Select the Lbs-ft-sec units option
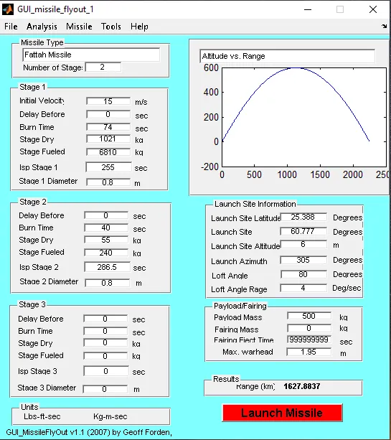 (x=42, y=416)
